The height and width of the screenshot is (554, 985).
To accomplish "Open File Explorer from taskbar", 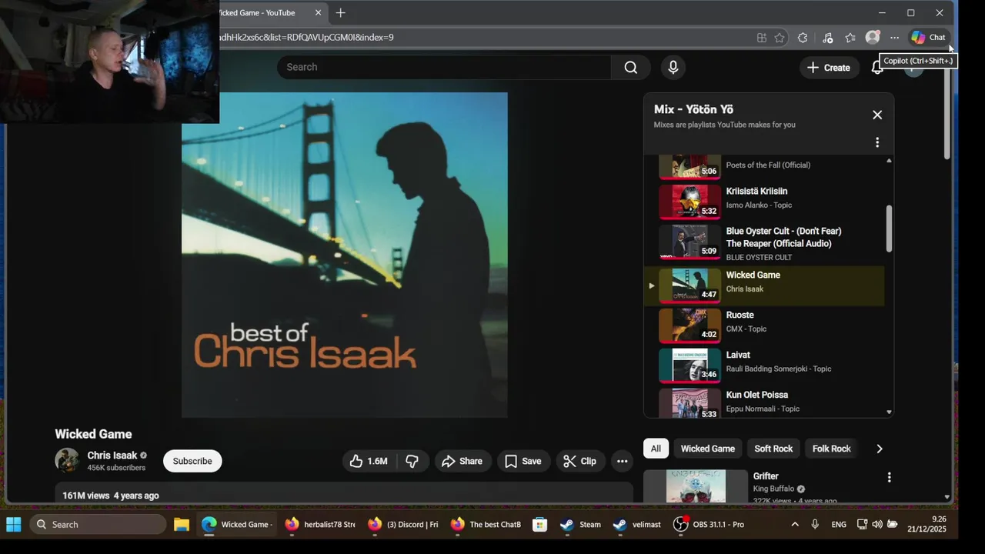I will coord(181,524).
